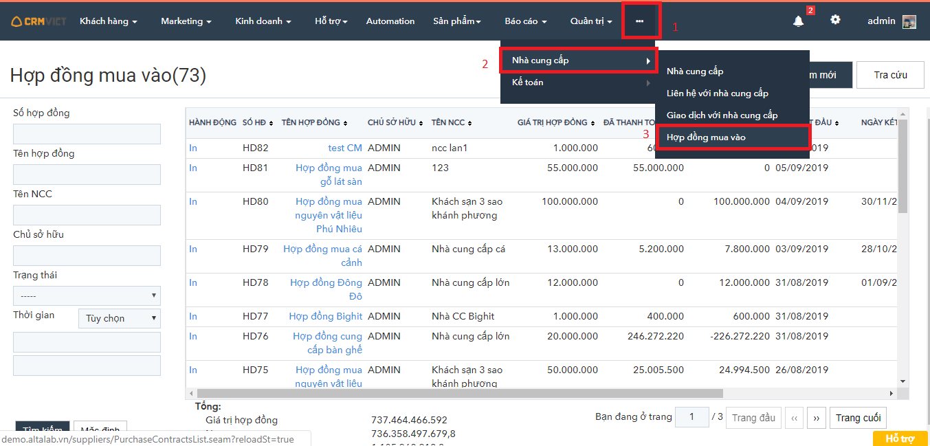Expand Kinh doanh menu
Image resolution: width=930 pixels, height=446 pixels.
pyautogui.click(x=263, y=21)
